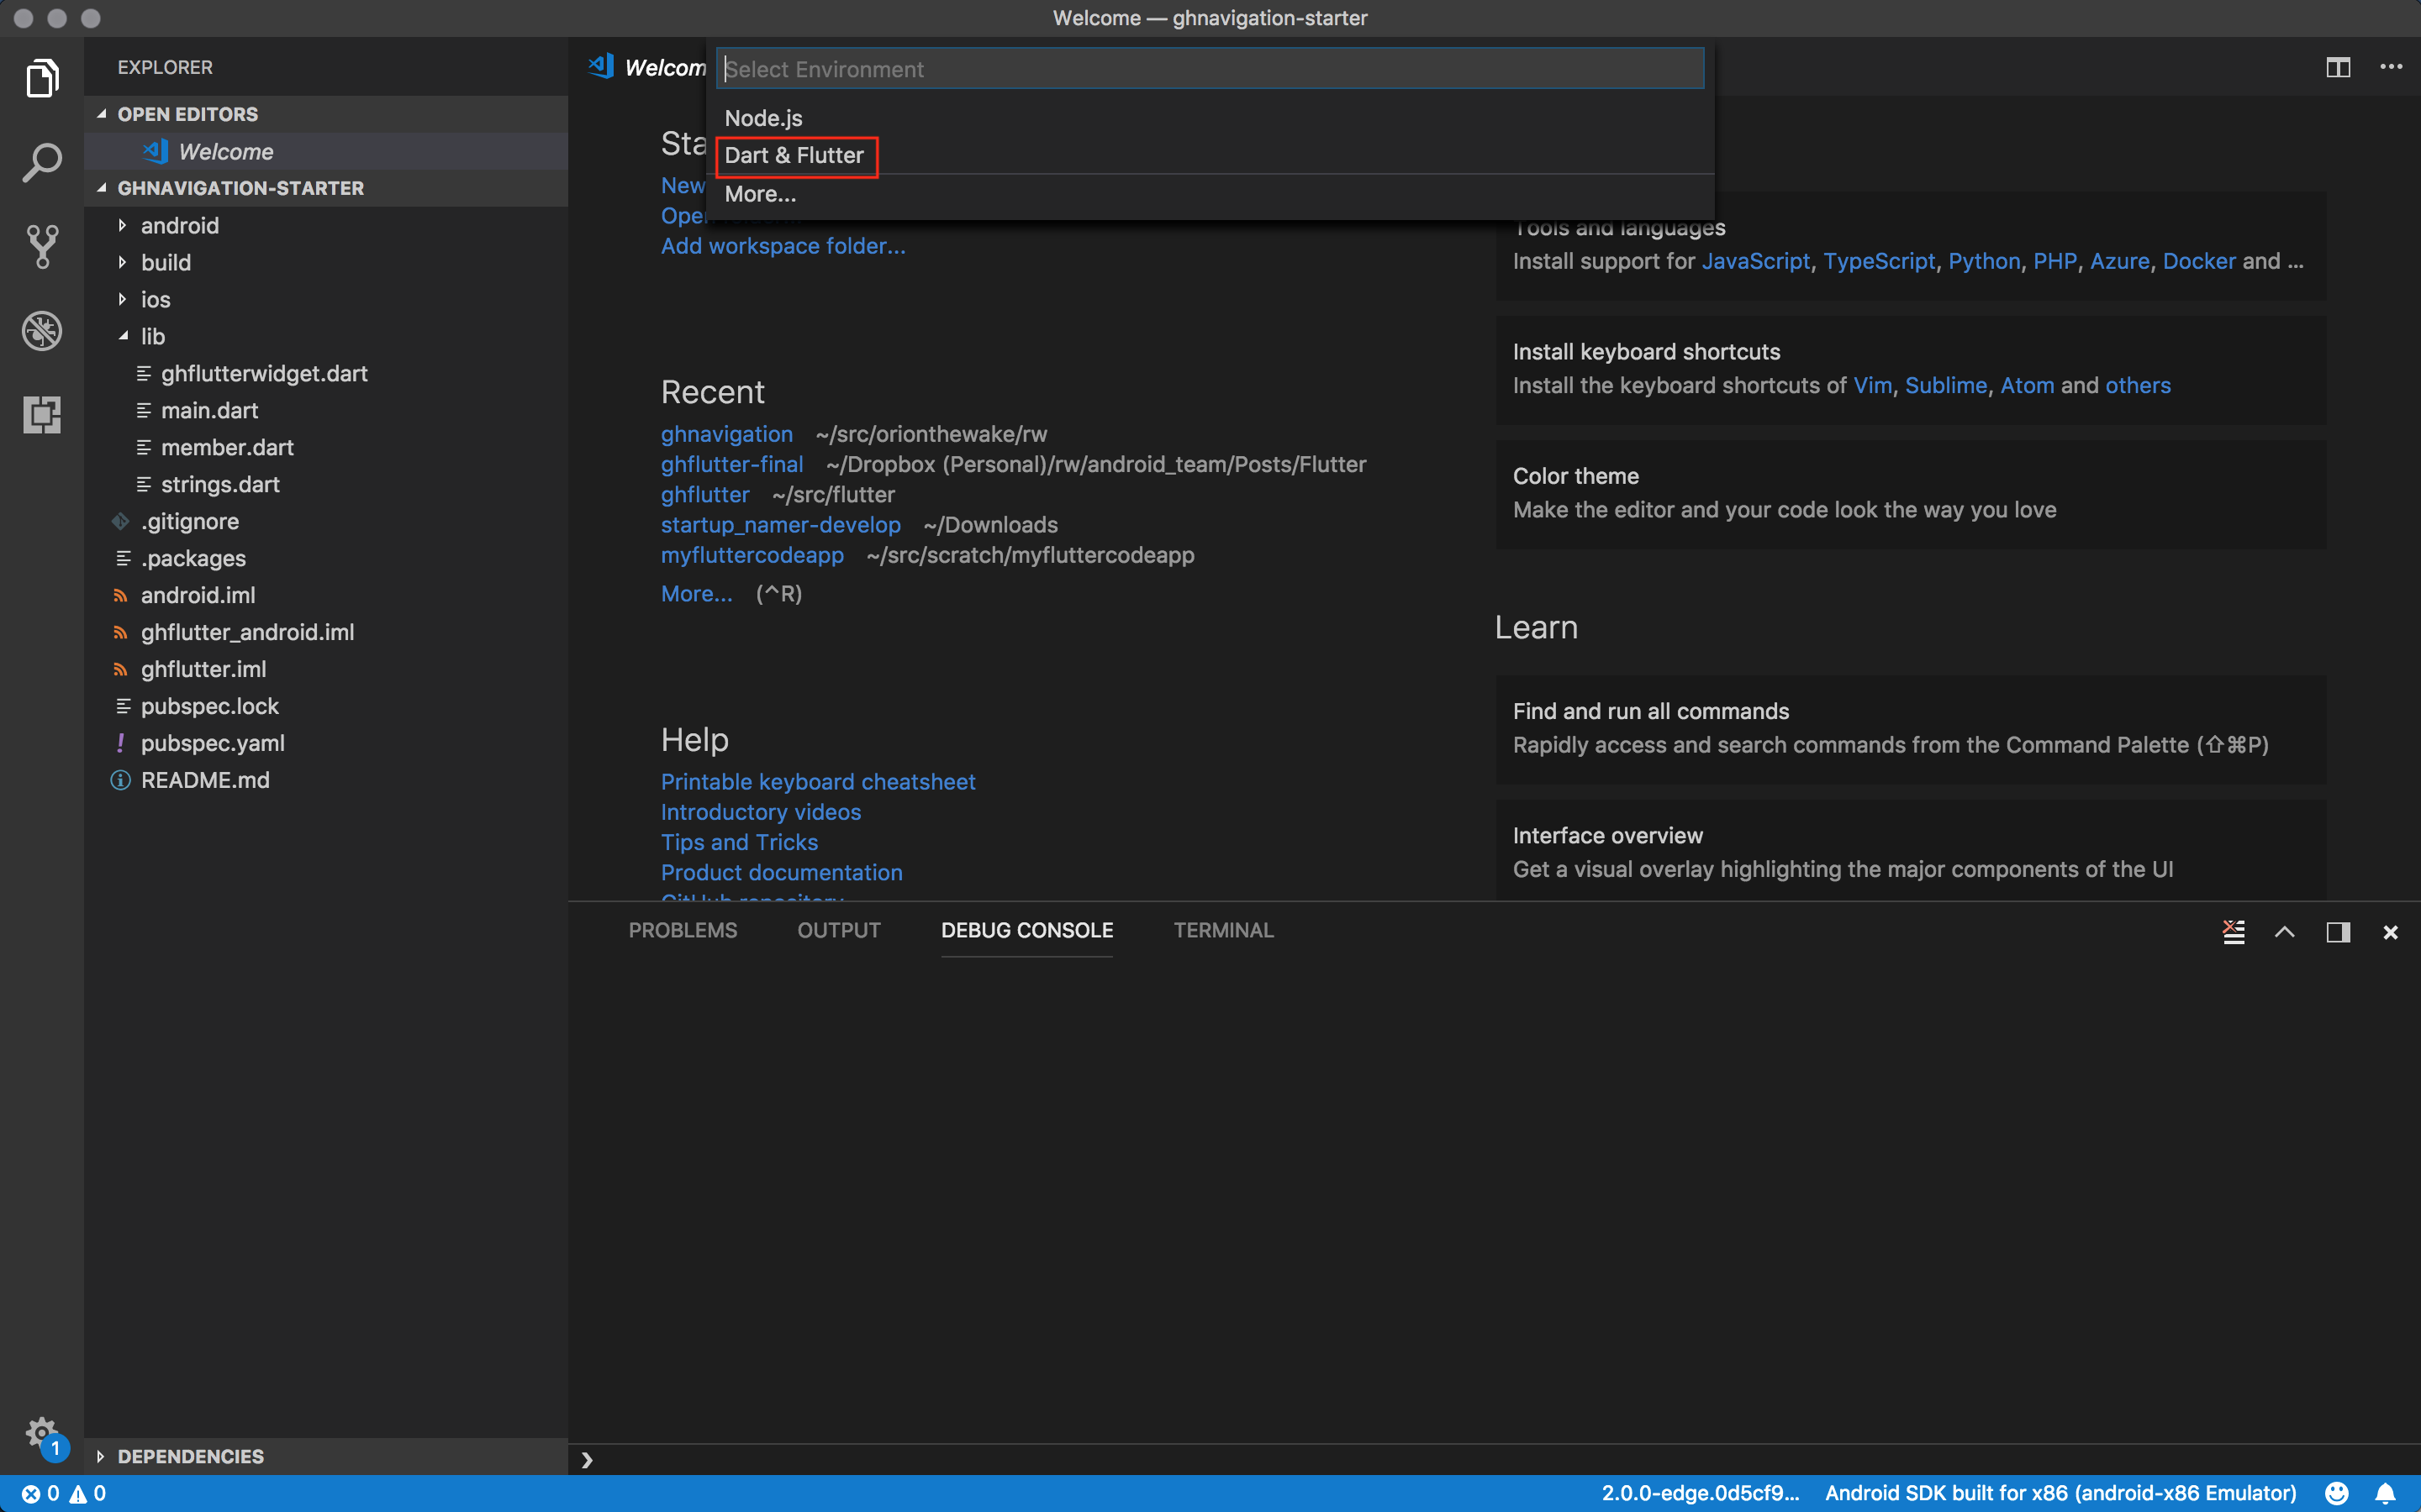Viewport: 2421px width, 1512px height.
Task: Clear the debug console output icon
Action: tap(2233, 931)
